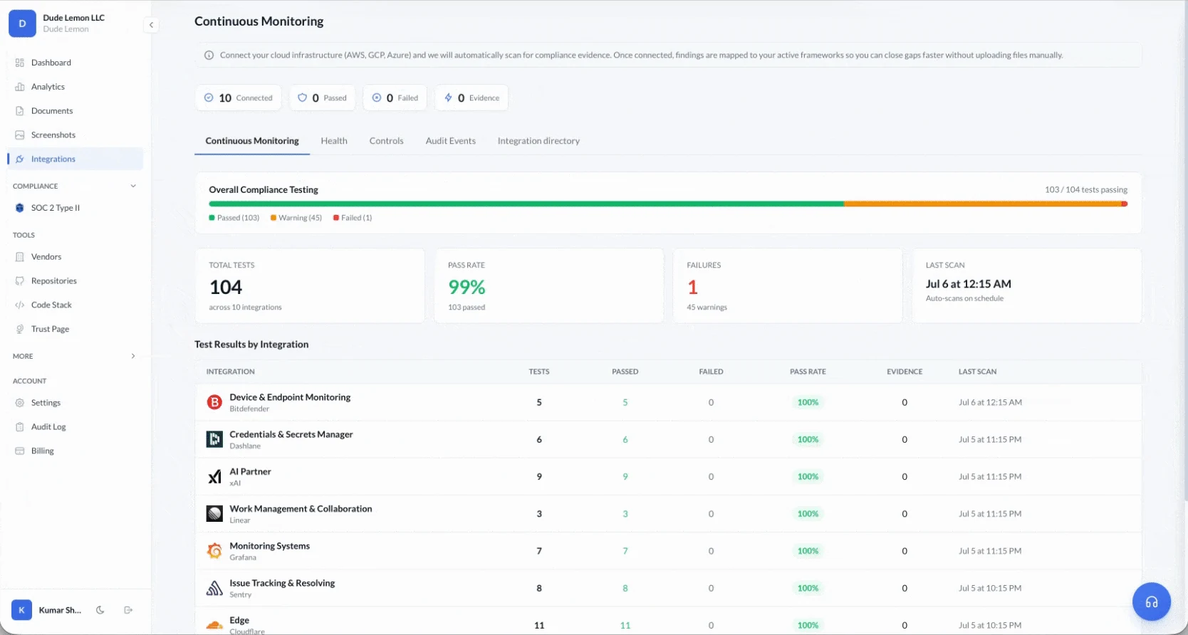Open Vendors under Tools
The width and height of the screenshot is (1188, 635).
[75, 257]
